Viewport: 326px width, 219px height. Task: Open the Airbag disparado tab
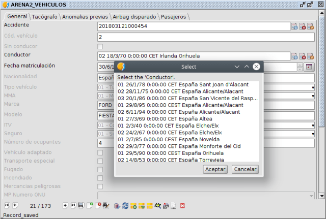(134, 17)
